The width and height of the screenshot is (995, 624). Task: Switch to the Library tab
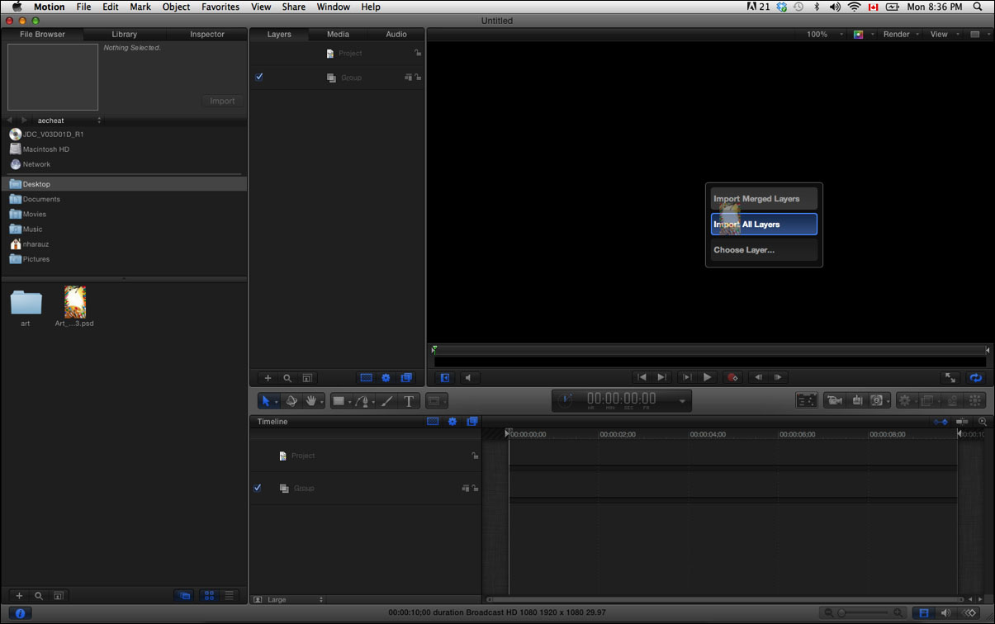pyautogui.click(x=124, y=35)
